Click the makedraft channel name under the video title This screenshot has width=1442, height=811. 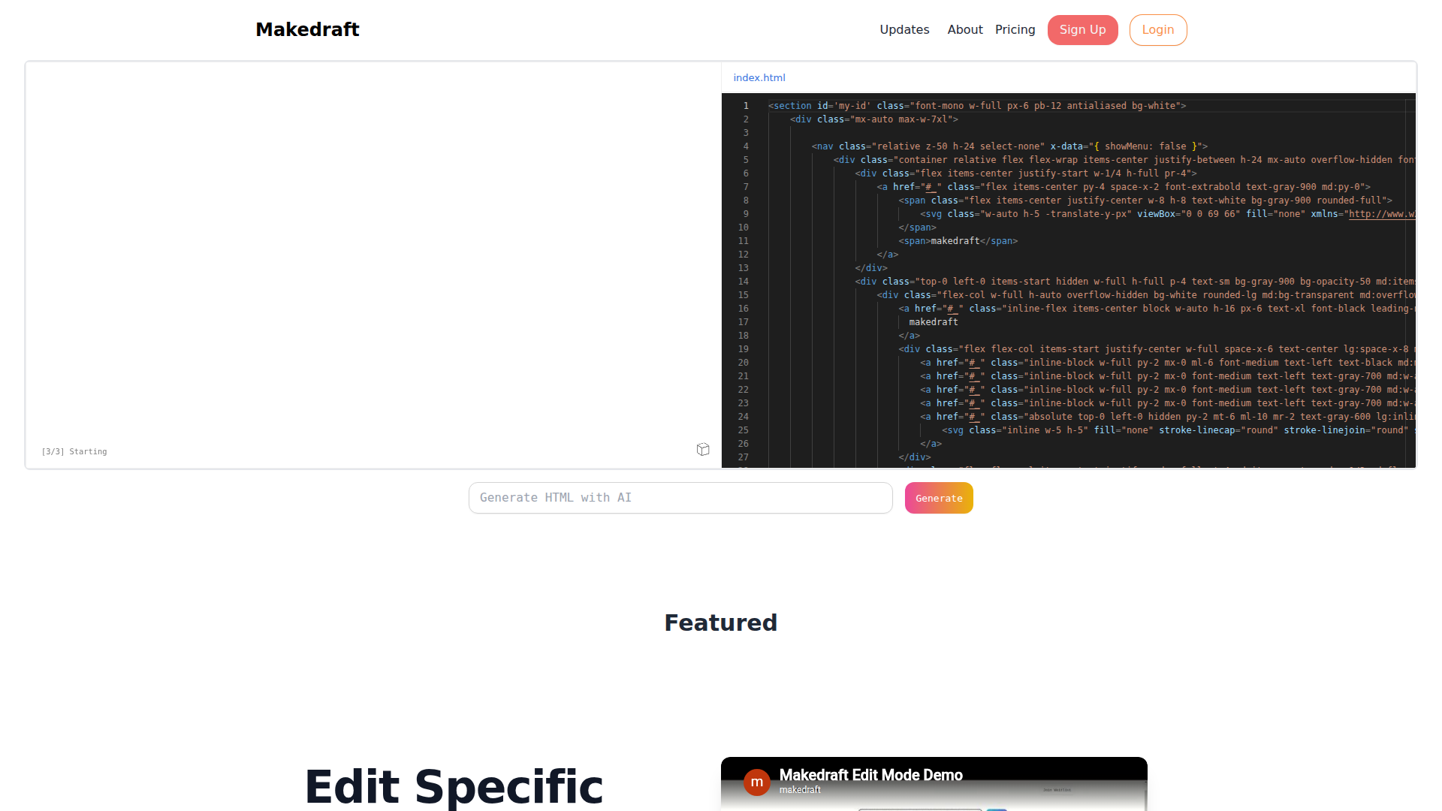[x=799, y=790]
